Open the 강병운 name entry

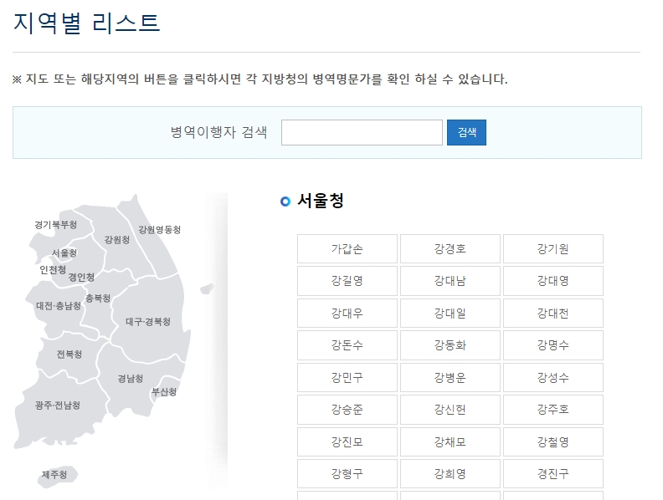tap(450, 378)
